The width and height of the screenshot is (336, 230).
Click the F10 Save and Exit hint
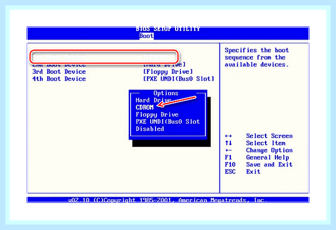coord(259,164)
